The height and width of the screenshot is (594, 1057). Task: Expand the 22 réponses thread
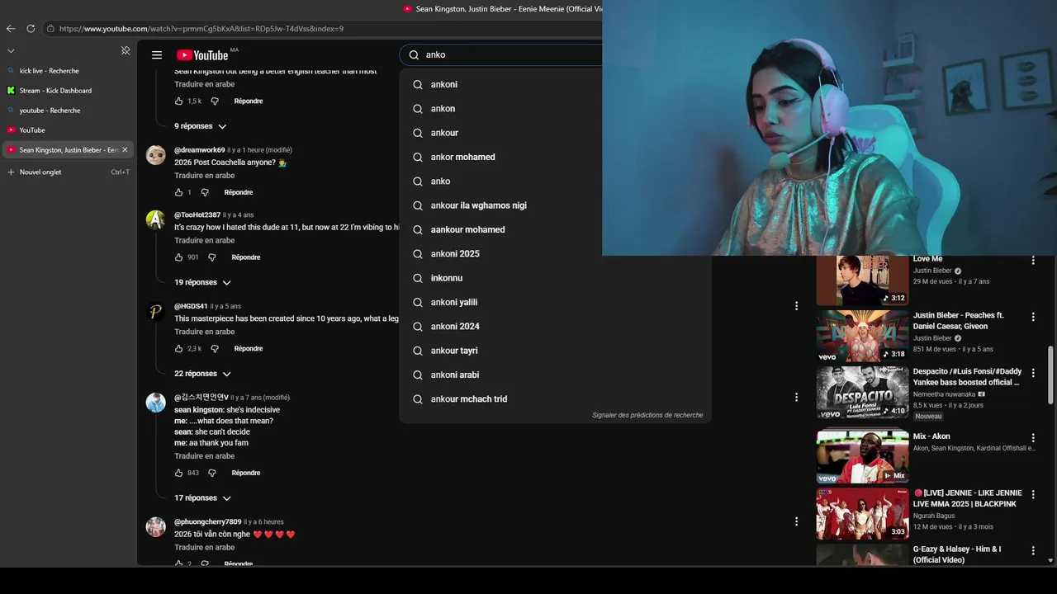point(202,374)
